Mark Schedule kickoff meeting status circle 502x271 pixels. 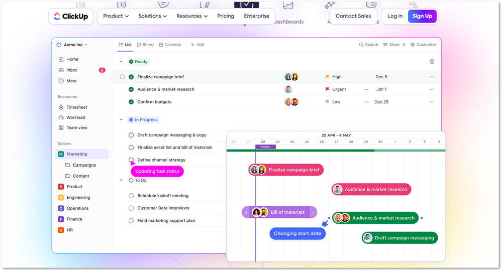tap(131, 196)
